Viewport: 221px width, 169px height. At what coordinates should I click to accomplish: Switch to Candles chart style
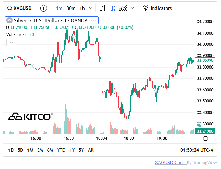113,8
